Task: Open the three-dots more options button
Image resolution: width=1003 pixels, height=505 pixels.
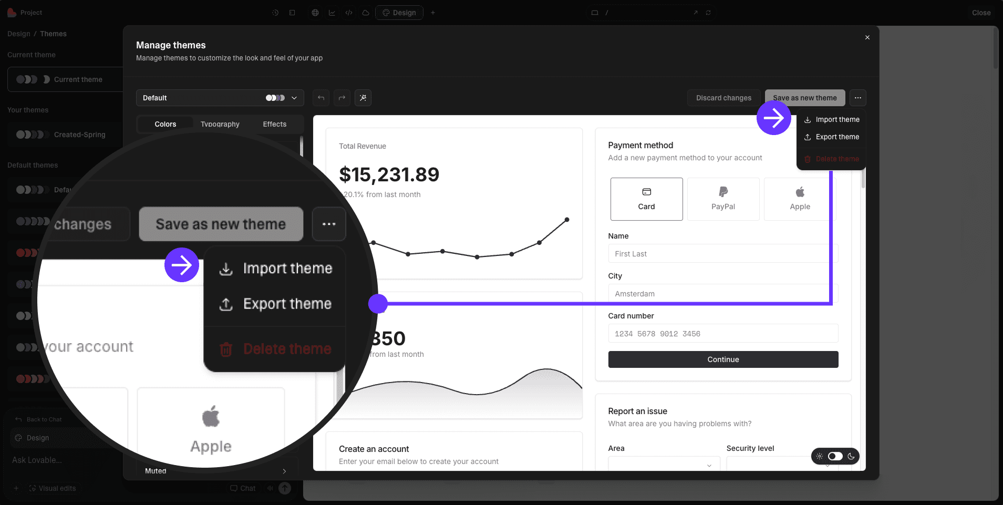Action: pos(857,98)
